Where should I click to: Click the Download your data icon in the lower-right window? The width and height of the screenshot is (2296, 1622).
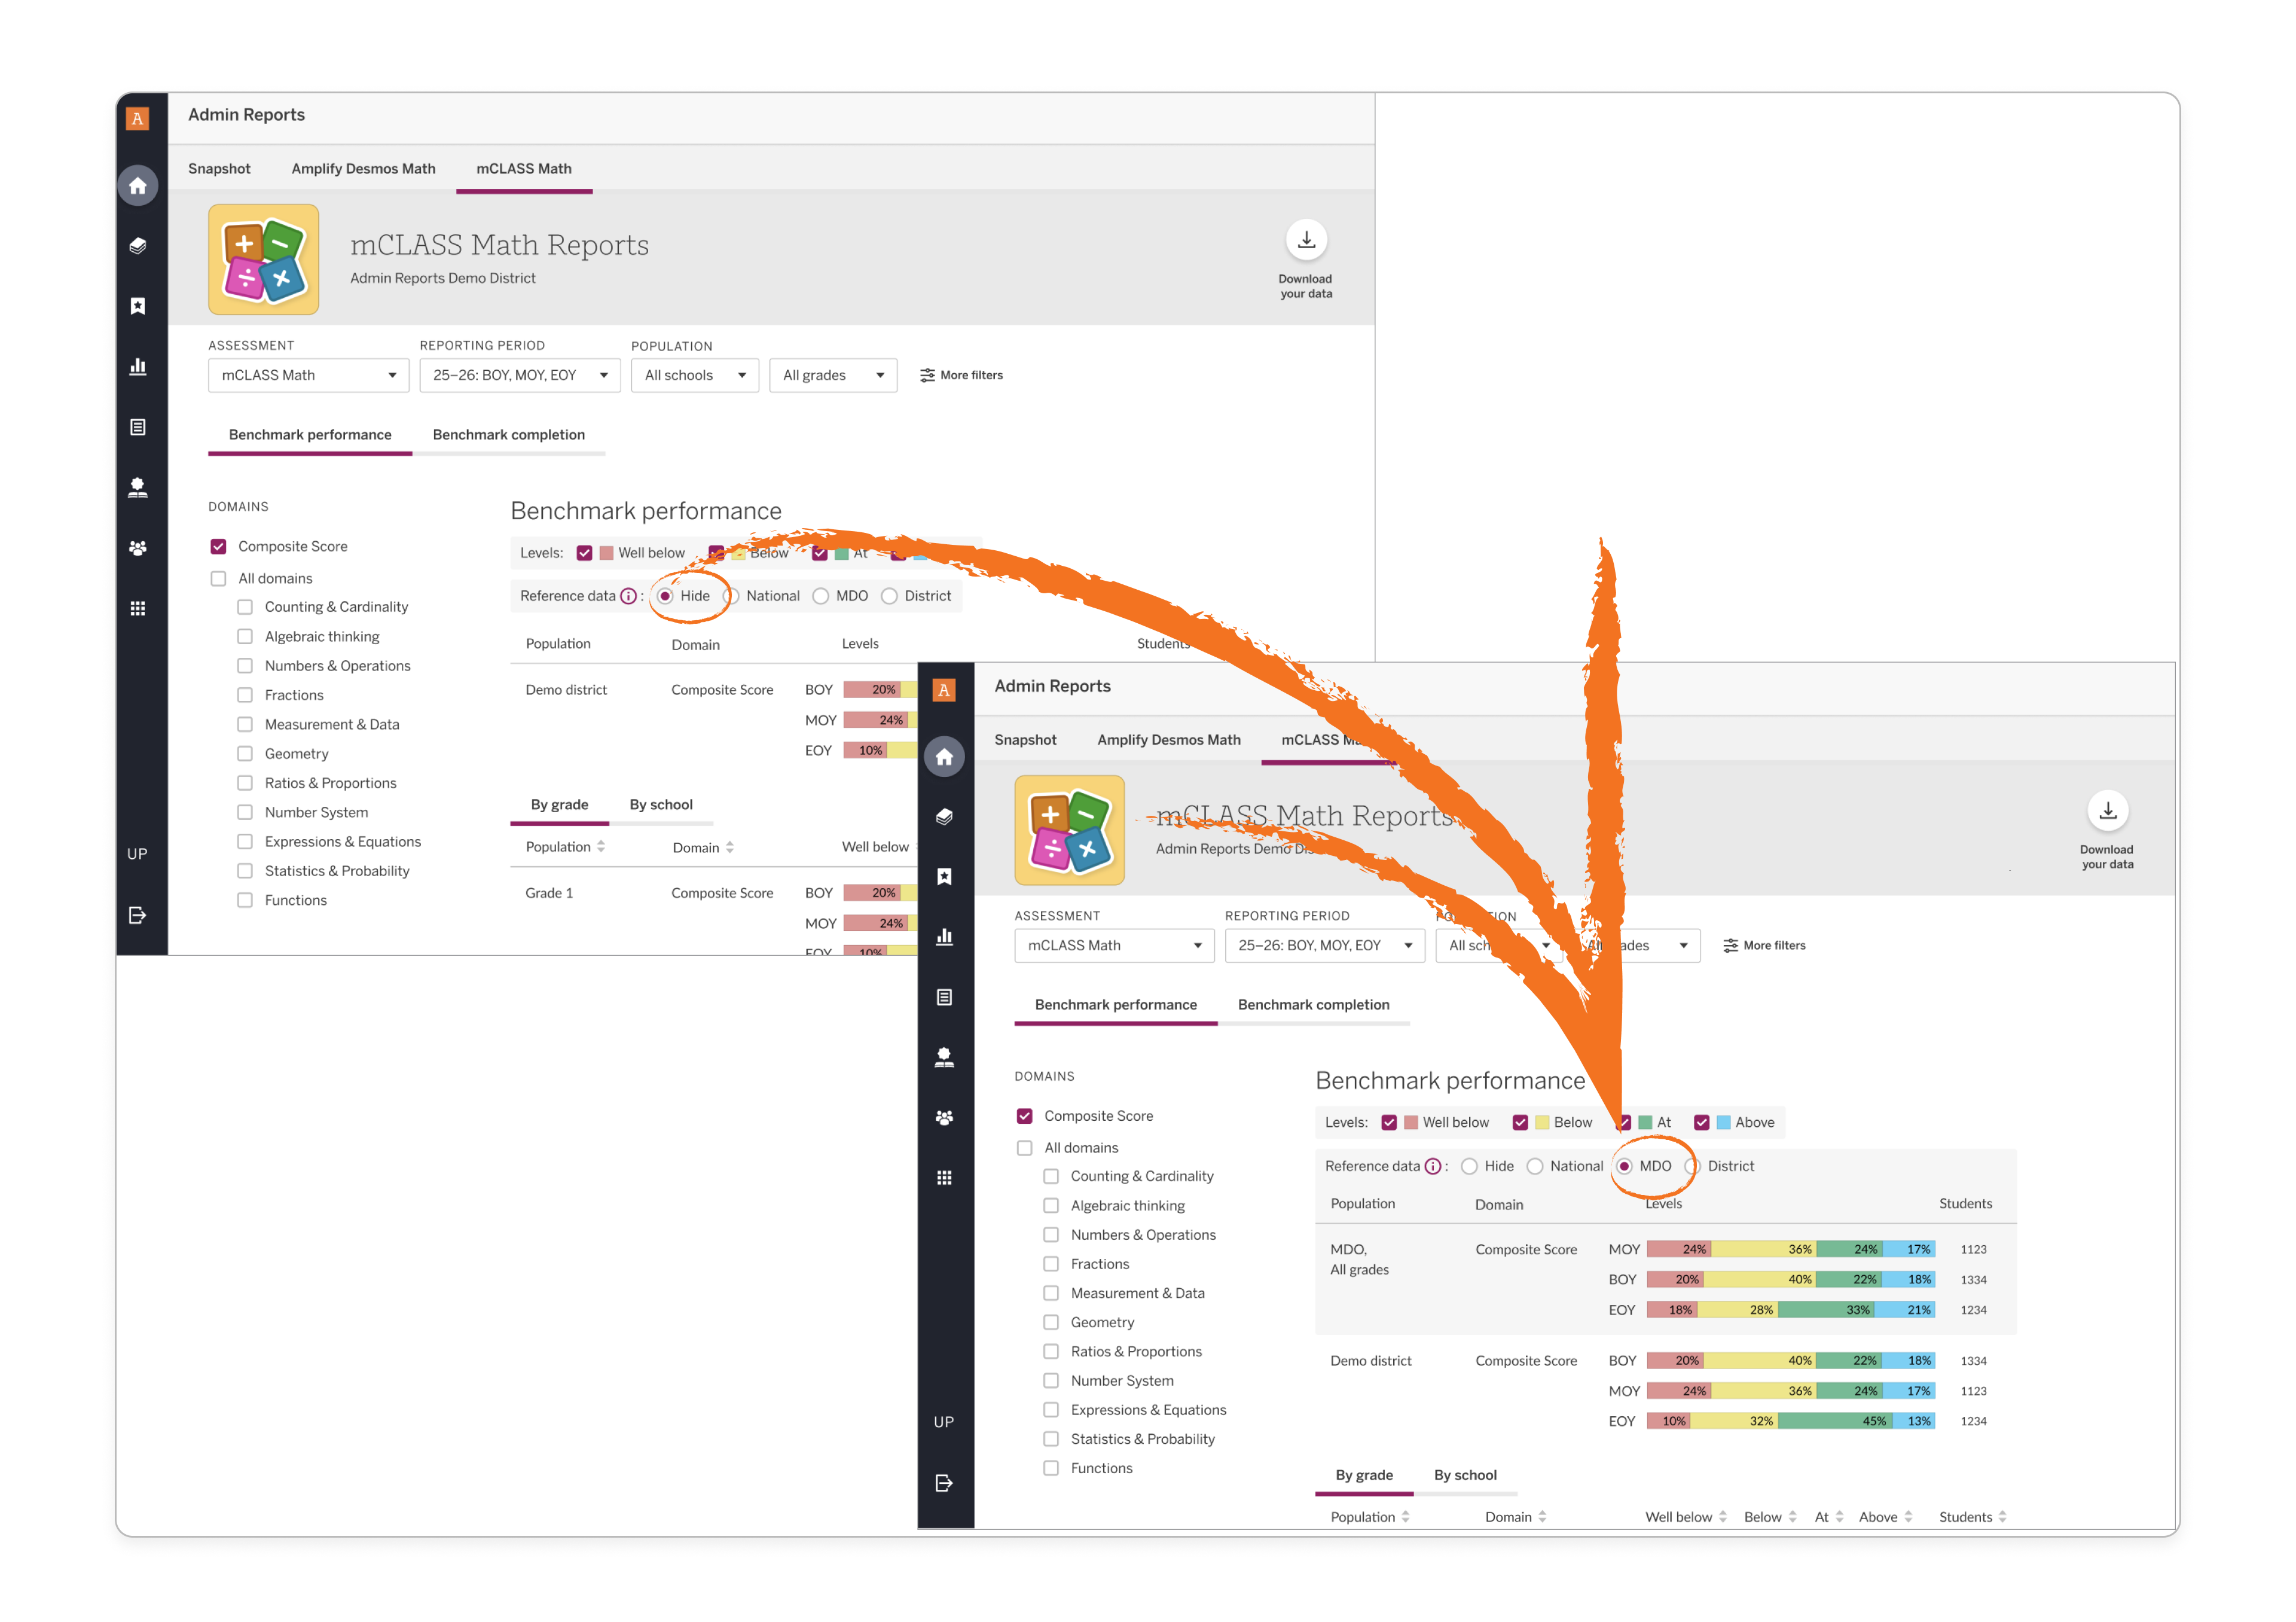click(2107, 810)
